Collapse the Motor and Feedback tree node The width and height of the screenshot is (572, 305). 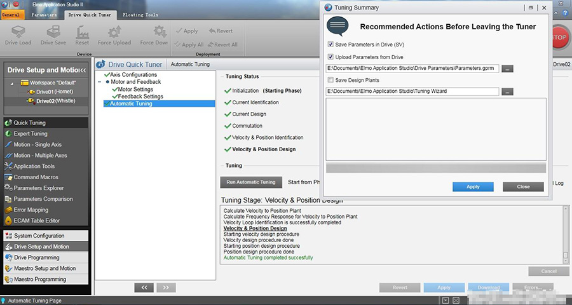pos(100,82)
